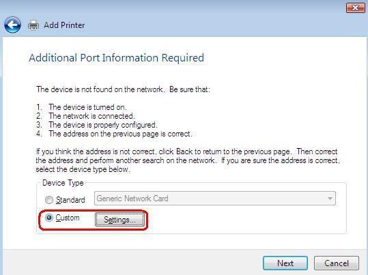Cancel the Add Printer wizard
Image resolution: width=368 pixels, height=275 pixels.
click(x=337, y=263)
